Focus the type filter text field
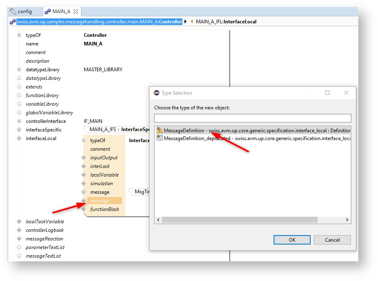The height and width of the screenshot is (281, 378). pos(252,118)
